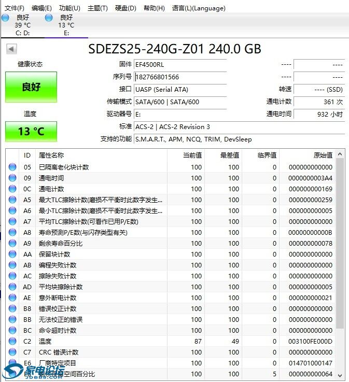Click the drive letter field E:
This screenshot has height=382, width=349.
pos(180,115)
